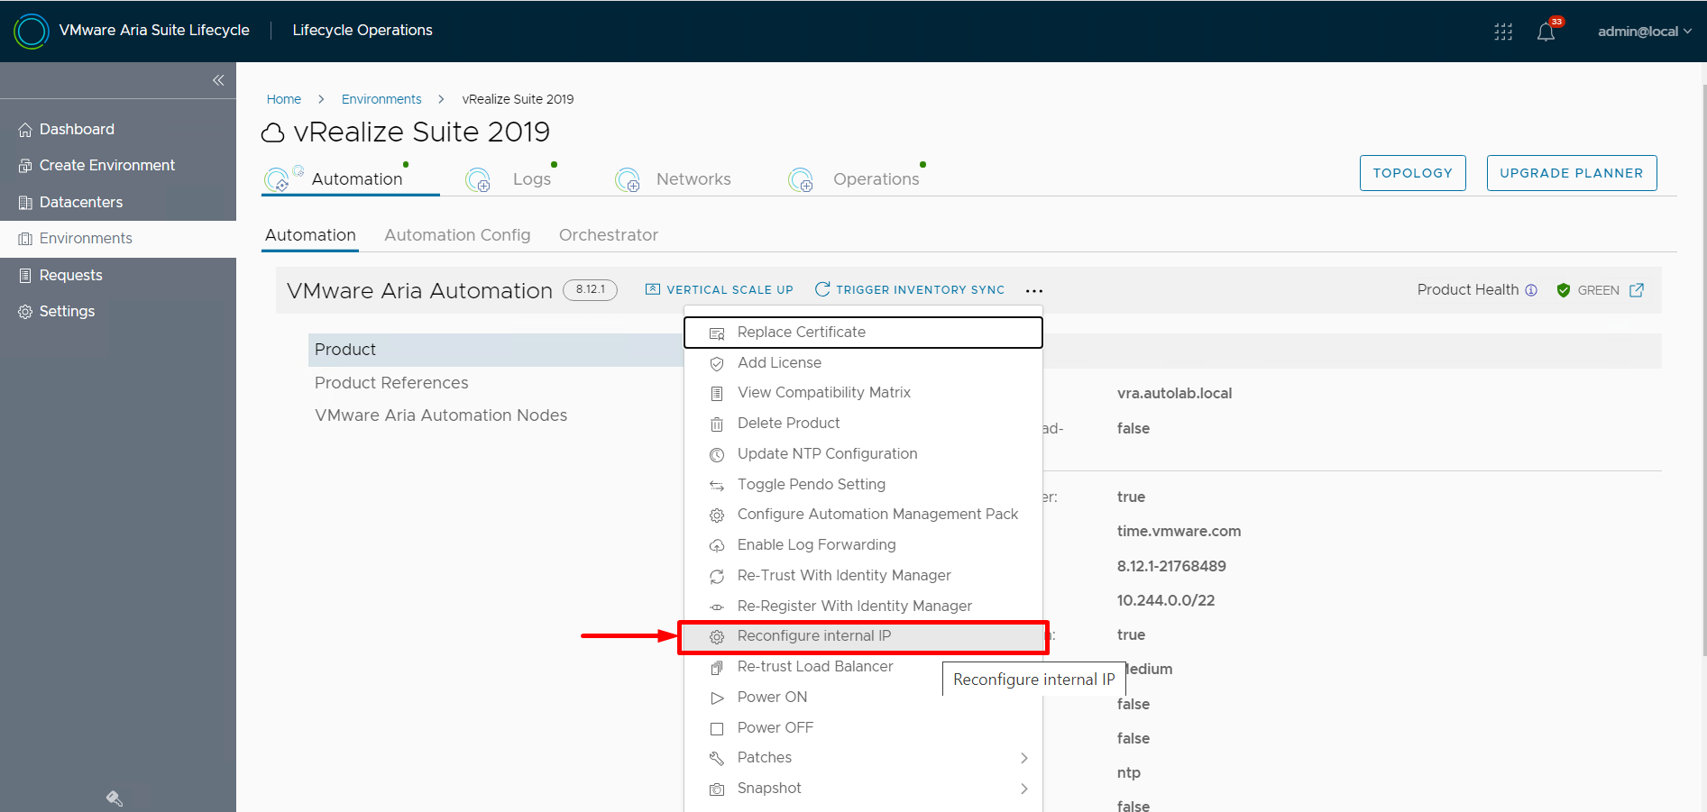1707x812 pixels.
Task: Click the 8.12.1 version badge
Action: click(x=590, y=290)
